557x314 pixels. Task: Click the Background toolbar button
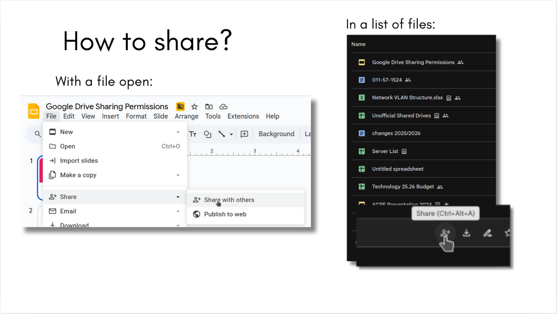(276, 134)
